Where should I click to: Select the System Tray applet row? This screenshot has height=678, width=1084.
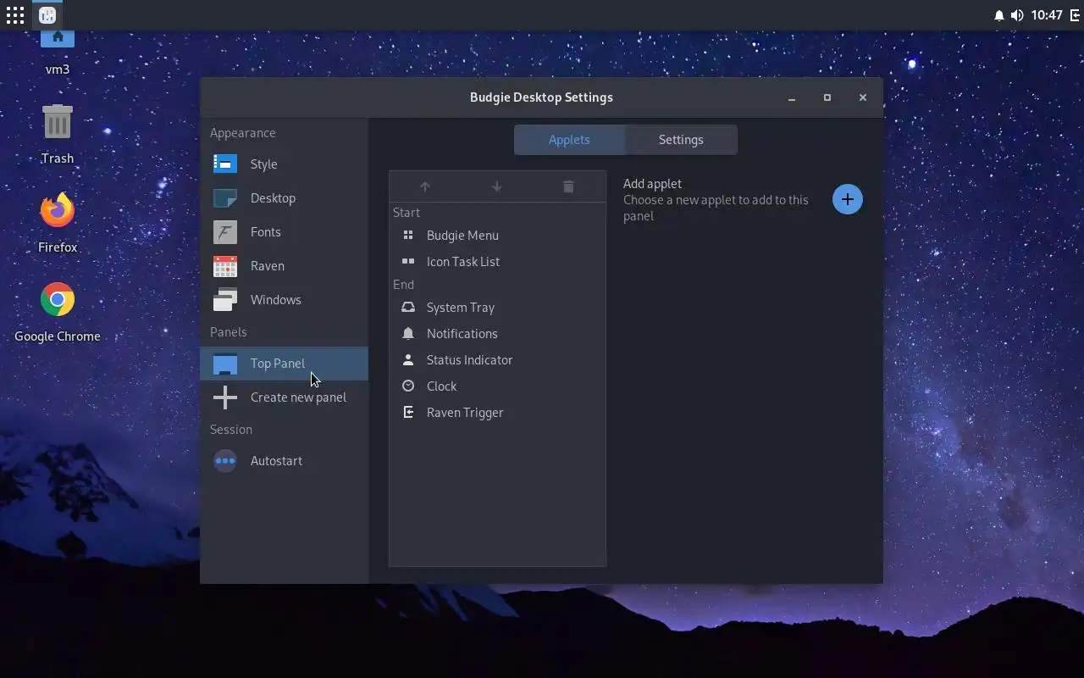point(497,308)
